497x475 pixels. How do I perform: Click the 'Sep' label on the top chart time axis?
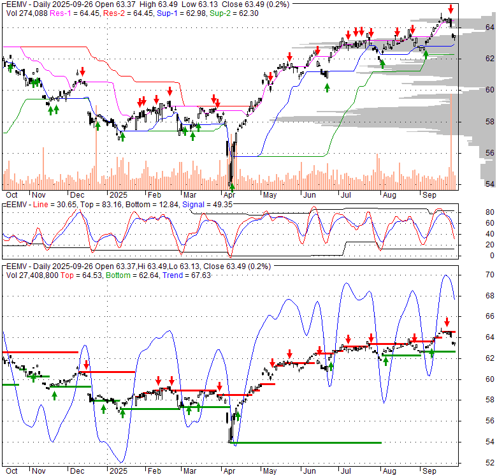[x=429, y=195]
